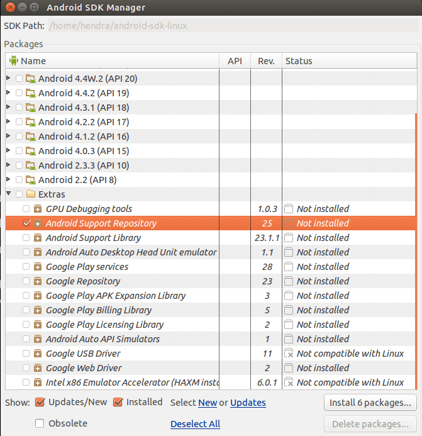
Task: Click the GPU Debugging tools package icon
Action: (38, 209)
